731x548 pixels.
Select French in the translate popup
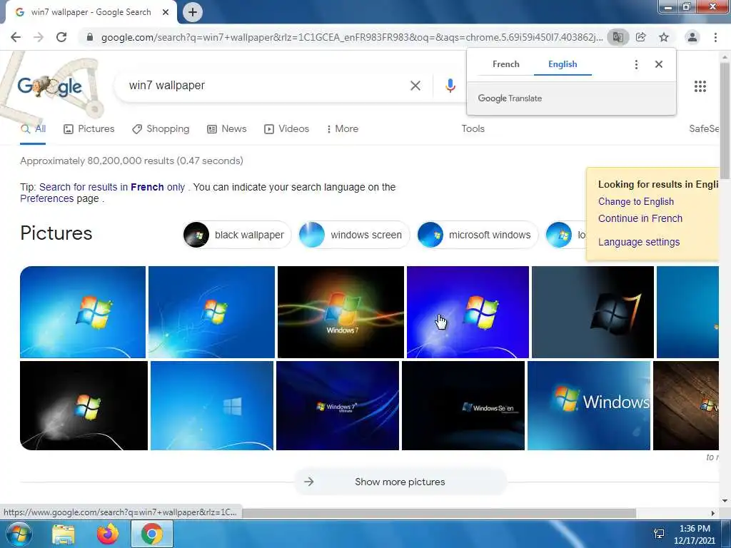506,64
